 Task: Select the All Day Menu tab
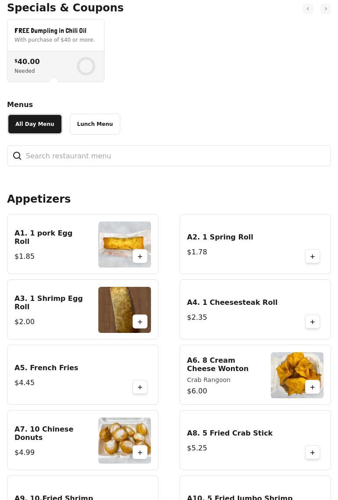35,124
